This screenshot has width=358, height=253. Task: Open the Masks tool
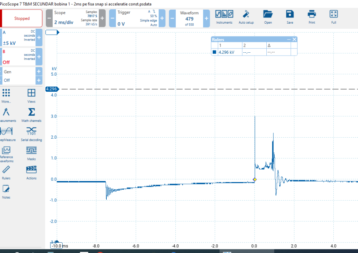tap(32, 153)
